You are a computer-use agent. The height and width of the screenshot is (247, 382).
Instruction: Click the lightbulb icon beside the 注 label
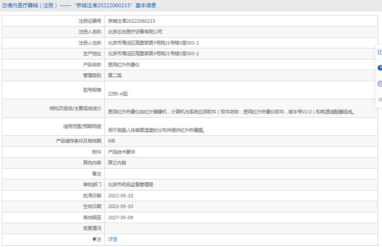tap(94, 239)
